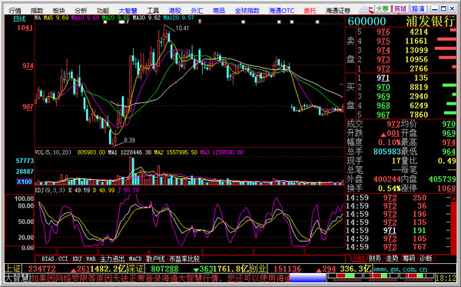Open the 诊断 tab in the side panel
Viewport: 461px width, 287px height.
(x=426, y=259)
